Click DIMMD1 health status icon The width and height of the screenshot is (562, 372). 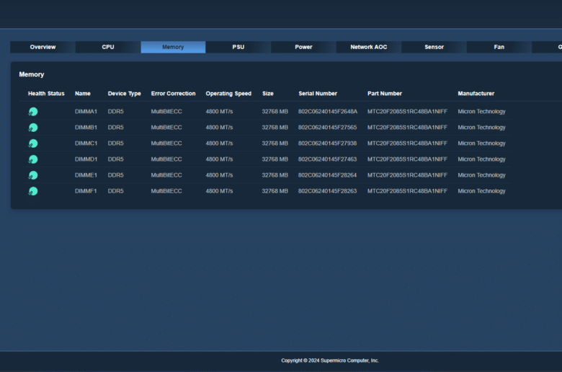point(33,159)
